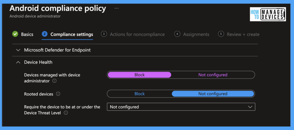The height and width of the screenshot is (130, 294).
Task: Set Rooted devices to Block
Action: (140, 94)
